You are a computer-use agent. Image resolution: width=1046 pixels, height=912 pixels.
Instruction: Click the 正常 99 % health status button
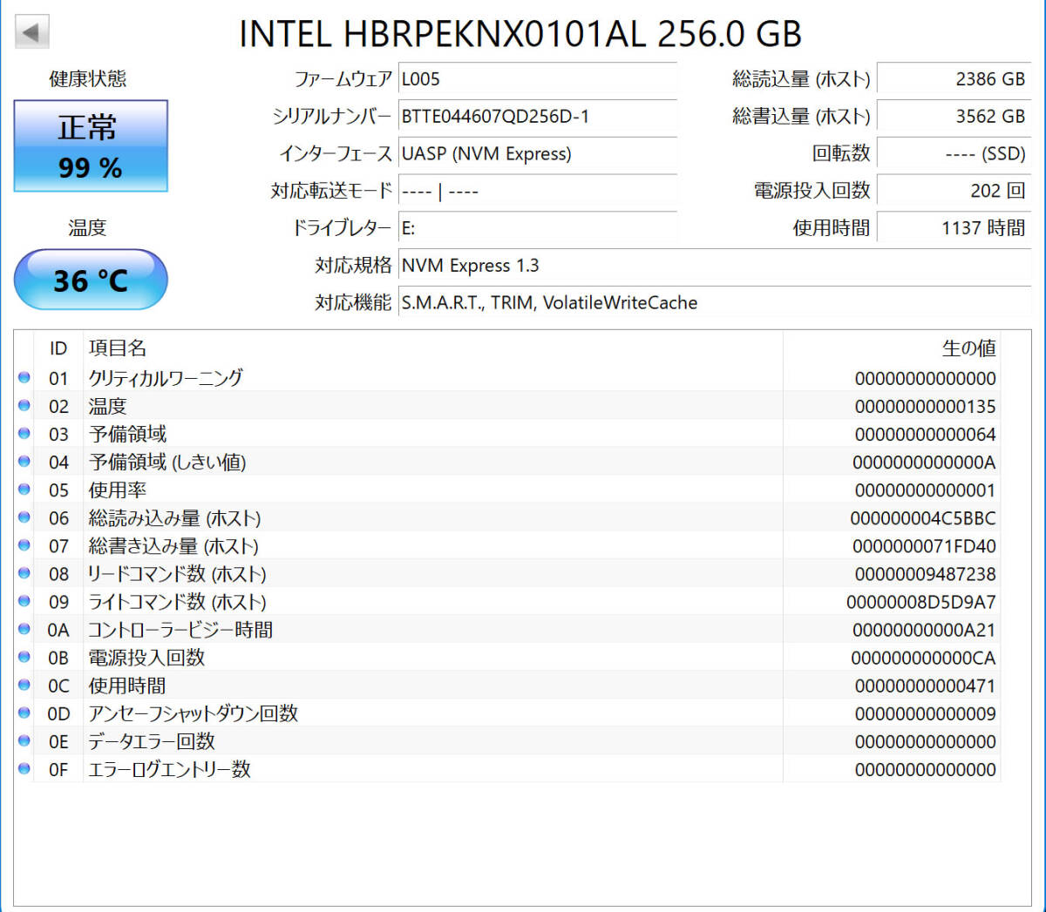point(91,146)
